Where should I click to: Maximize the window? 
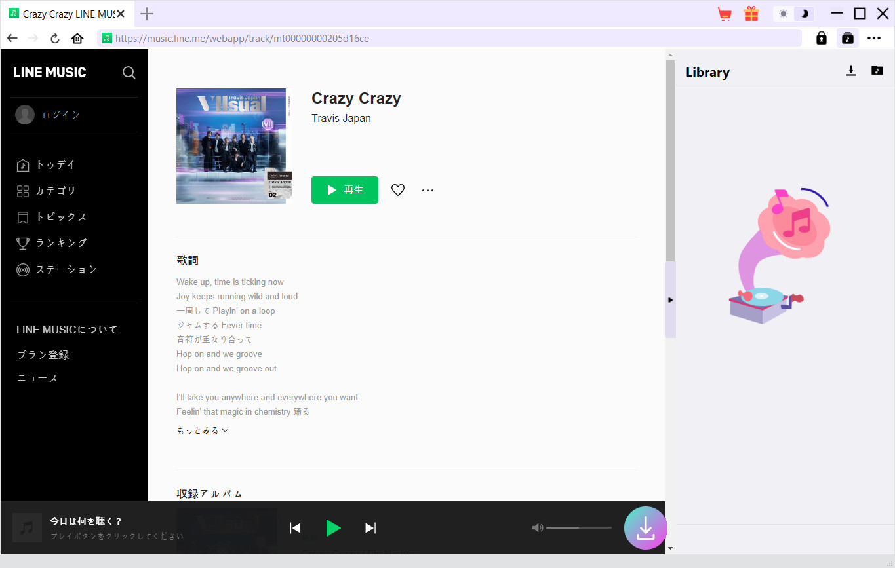click(860, 14)
